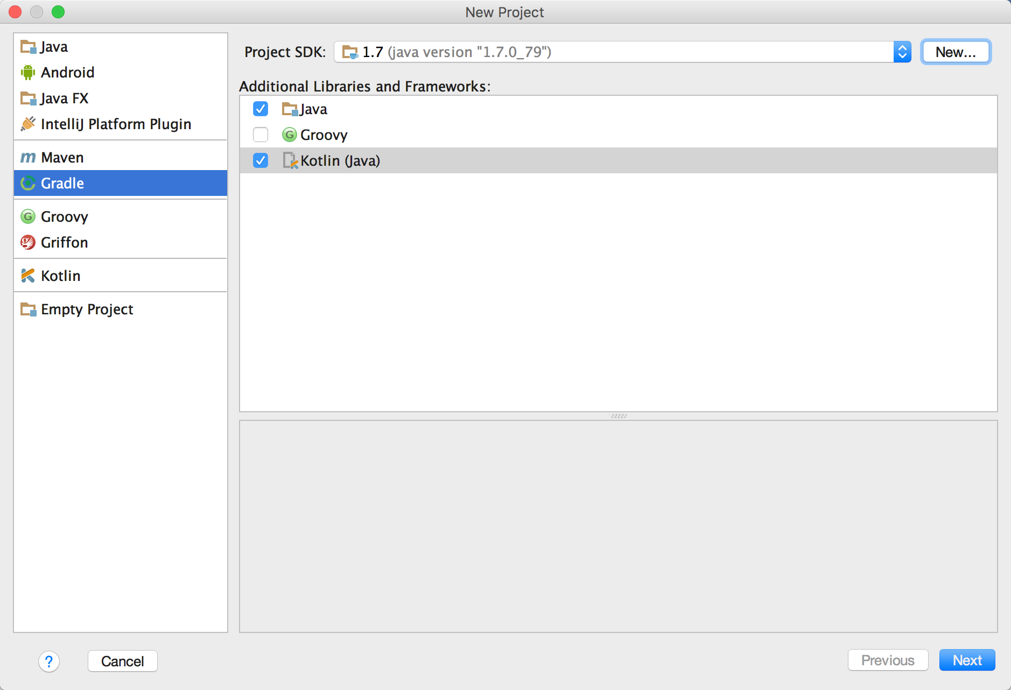This screenshot has width=1011, height=690.
Task: Open the Project SDK dropdown arrows
Action: click(902, 52)
